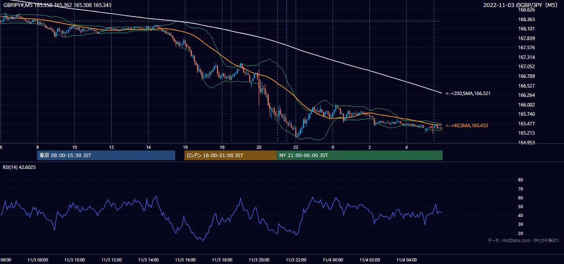Click the '<--200,SMA,166.321' label
This screenshot has height=264, width=564.
click(468, 93)
